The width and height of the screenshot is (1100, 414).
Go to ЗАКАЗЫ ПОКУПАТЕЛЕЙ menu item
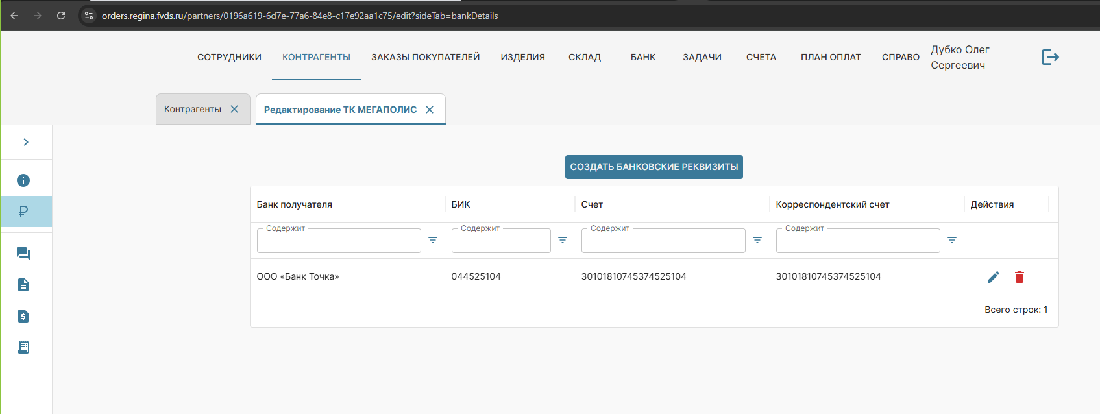pos(425,57)
